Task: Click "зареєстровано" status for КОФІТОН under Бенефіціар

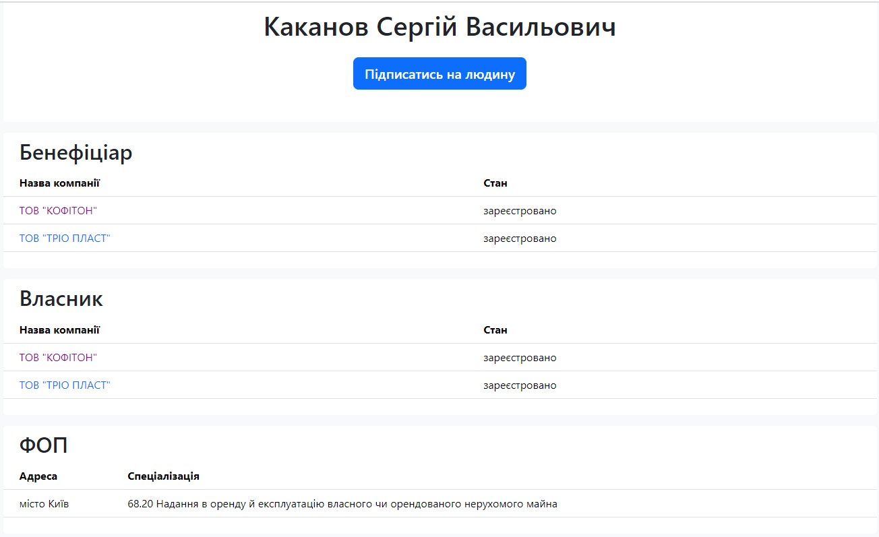Action: coord(520,211)
